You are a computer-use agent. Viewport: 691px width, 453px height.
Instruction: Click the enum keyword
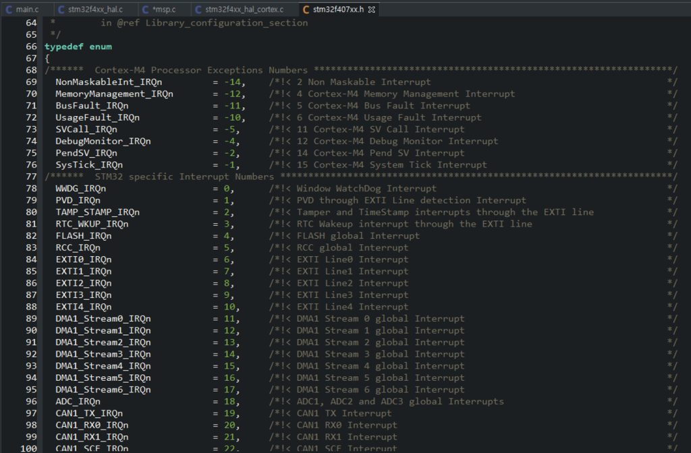point(101,47)
